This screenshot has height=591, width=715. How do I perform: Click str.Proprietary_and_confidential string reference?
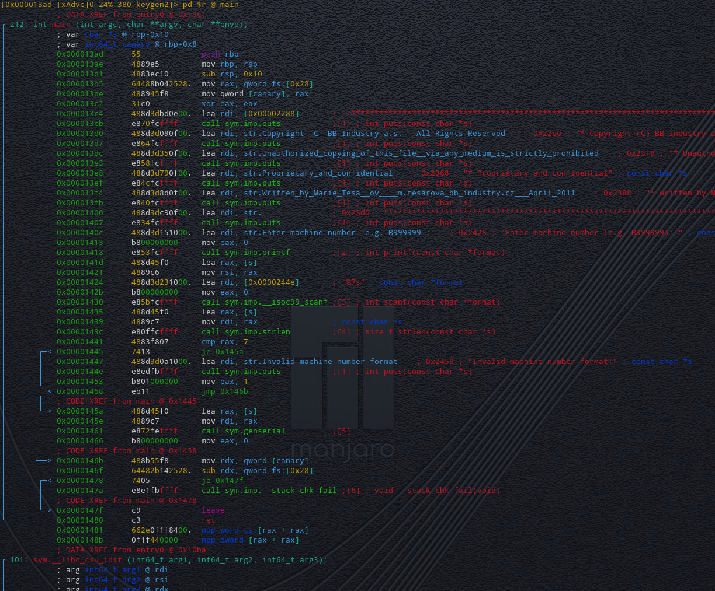[x=318, y=173]
